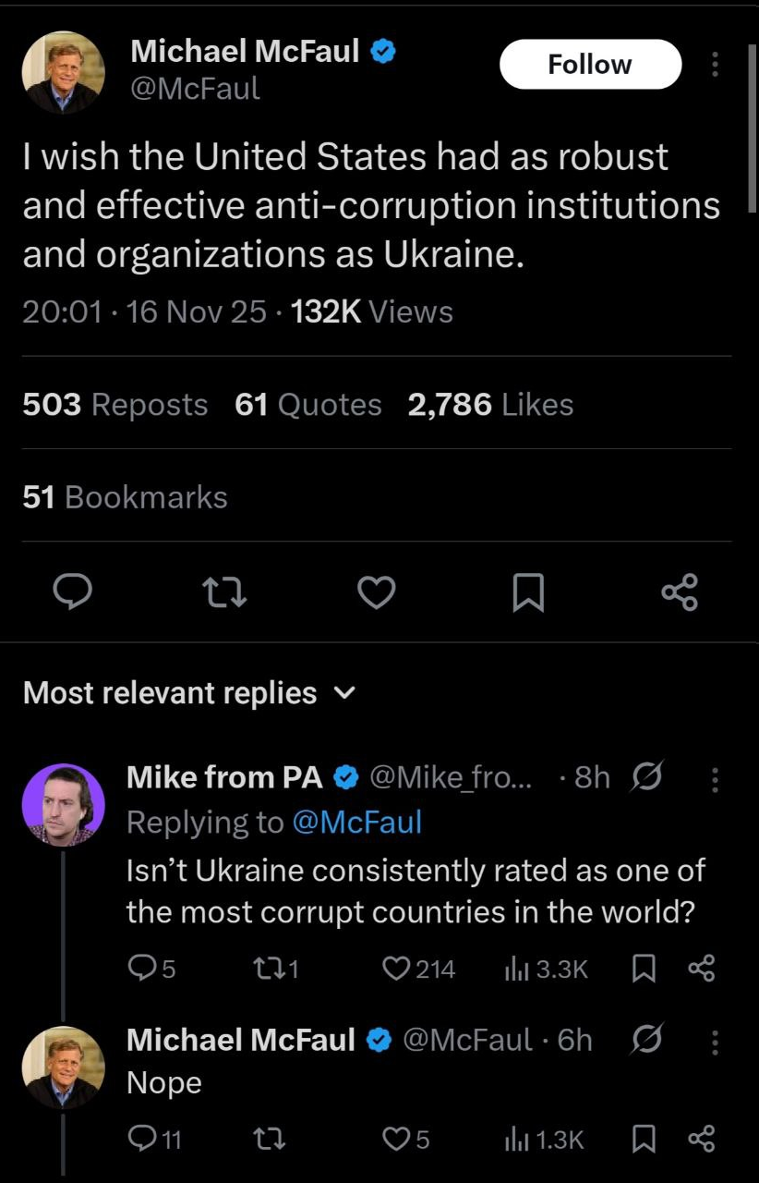Reply to McFaul's "Nope" response
This screenshot has height=1183, width=759.
(141, 1140)
